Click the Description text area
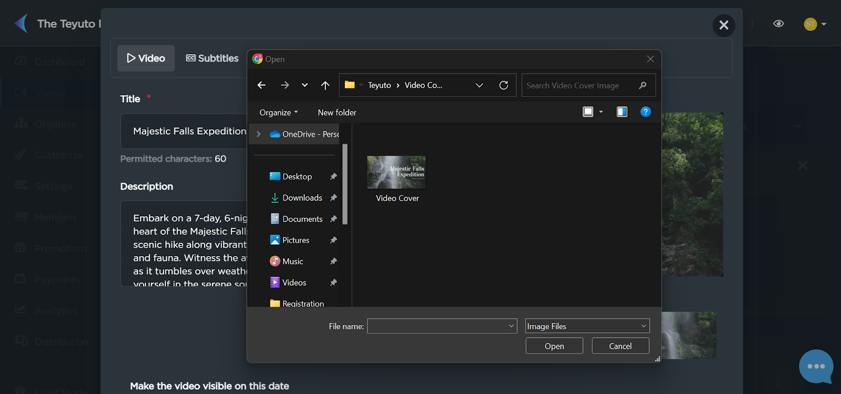Image resolution: width=841 pixels, height=394 pixels. coord(184,244)
